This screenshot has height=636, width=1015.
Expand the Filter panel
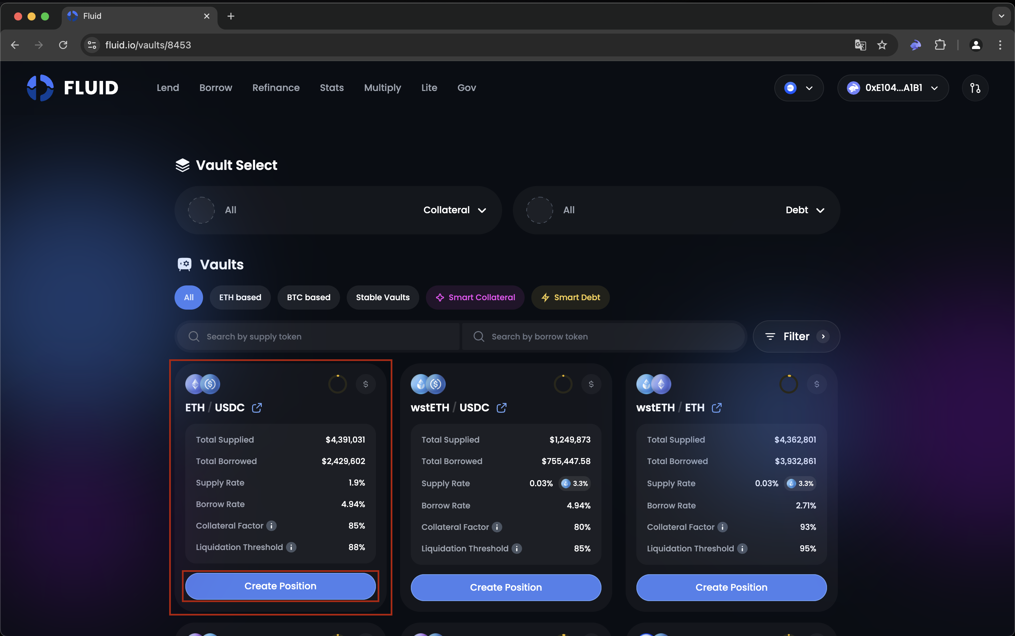(x=796, y=336)
